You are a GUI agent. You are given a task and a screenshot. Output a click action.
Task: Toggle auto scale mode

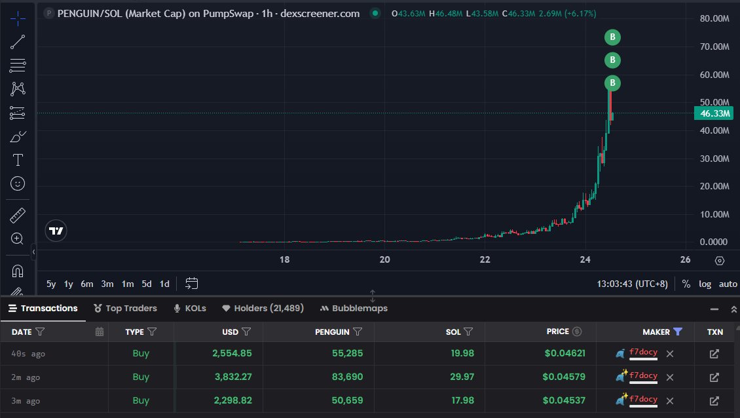pos(728,284)
